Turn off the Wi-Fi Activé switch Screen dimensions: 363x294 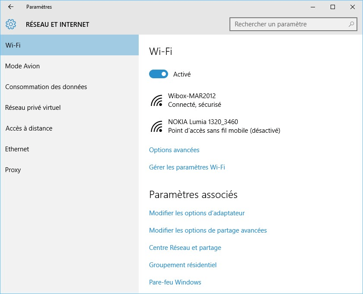pyautogui.click(x=159, y=74)
